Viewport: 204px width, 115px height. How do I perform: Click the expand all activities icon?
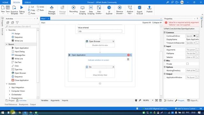pyautogui.click(x=8, y=23)
